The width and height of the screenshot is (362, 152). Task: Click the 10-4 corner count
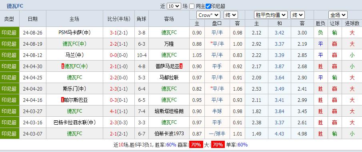click(x=142, y=55)
